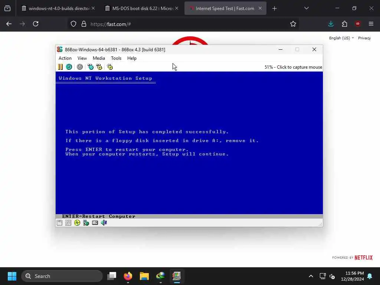Show hidden system tray icons
Image resolution: width=380 pixels, height=285 pixels.
tap(311, 276)
